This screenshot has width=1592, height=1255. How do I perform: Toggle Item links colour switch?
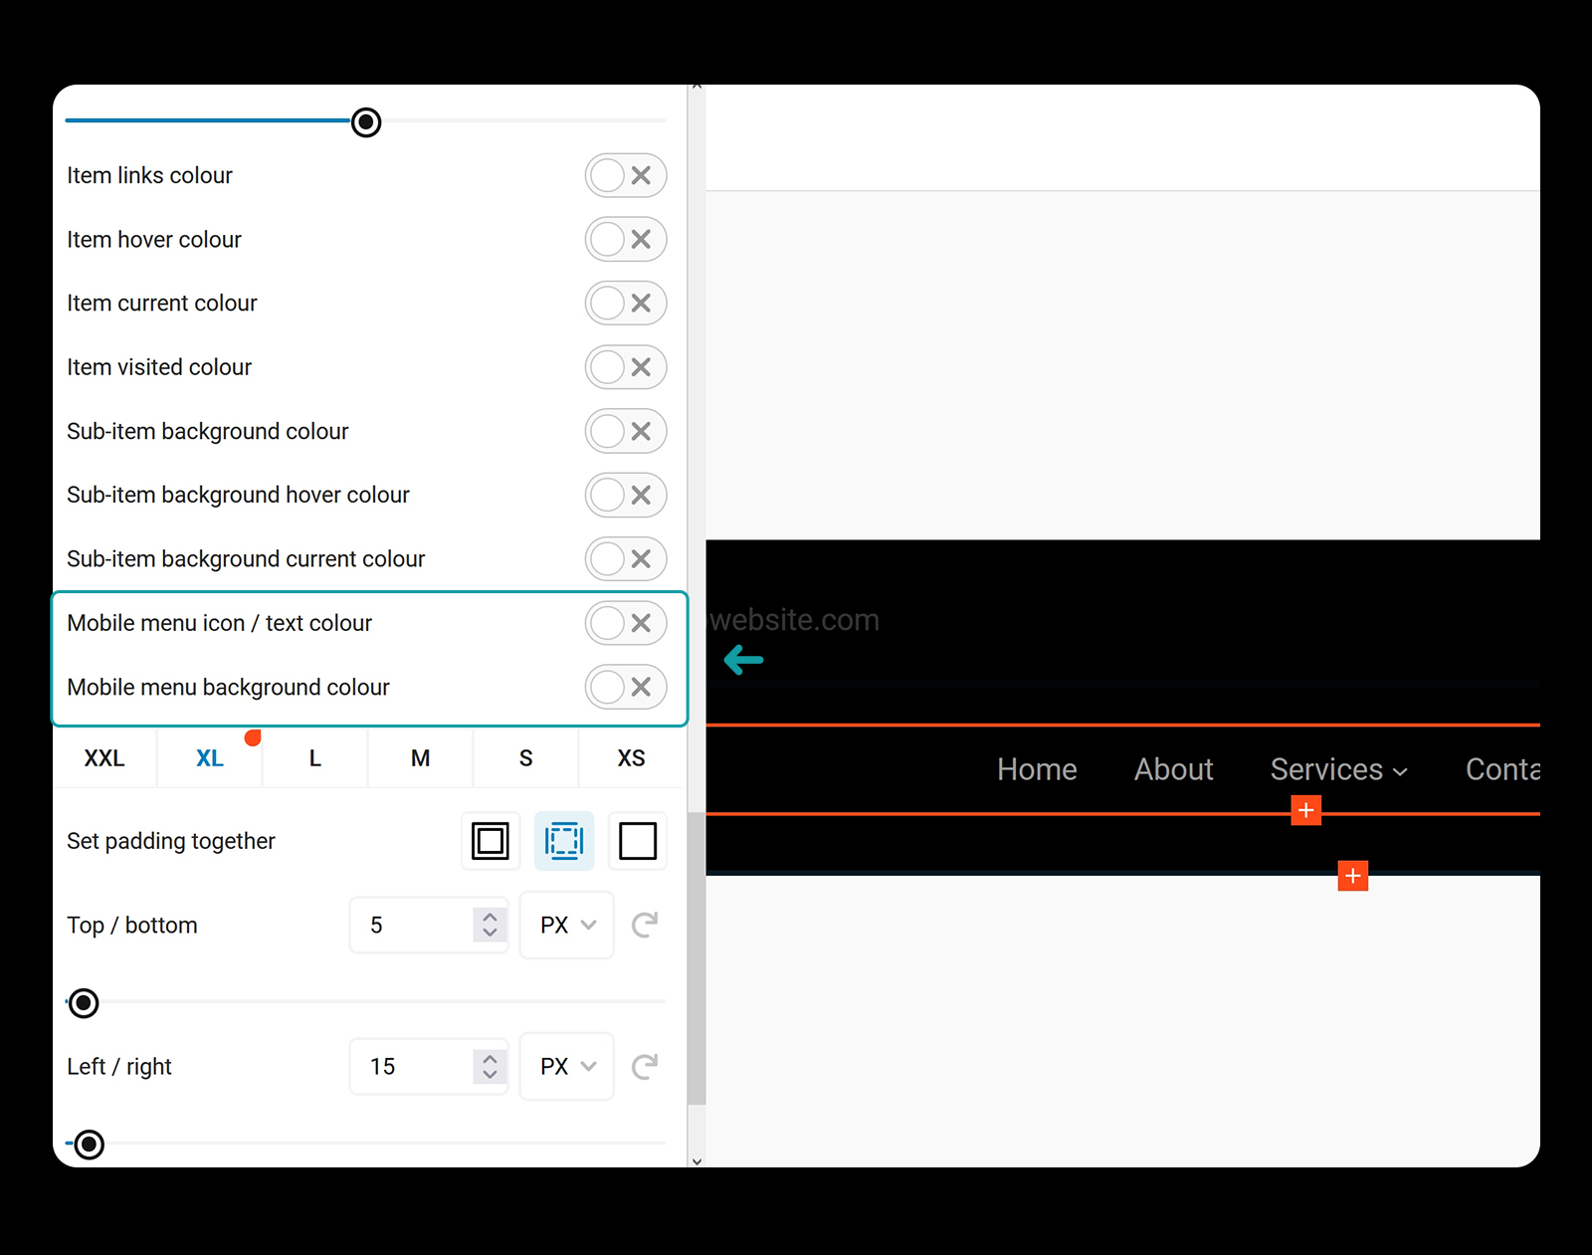click(x=626, y=175)
